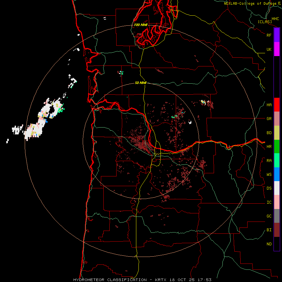Screen dimensions: 282x282
Task: Click the ND black legend swatch
Action: pos(277,244)
